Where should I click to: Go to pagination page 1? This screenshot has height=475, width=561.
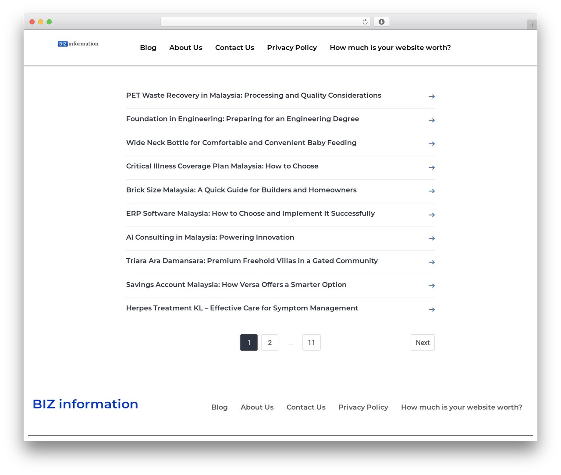[249, 343]
